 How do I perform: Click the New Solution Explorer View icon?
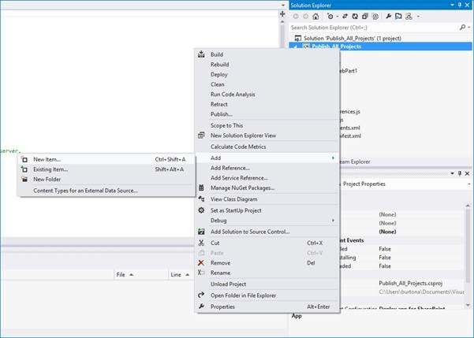pyautogui.click(x=201, y=136)
